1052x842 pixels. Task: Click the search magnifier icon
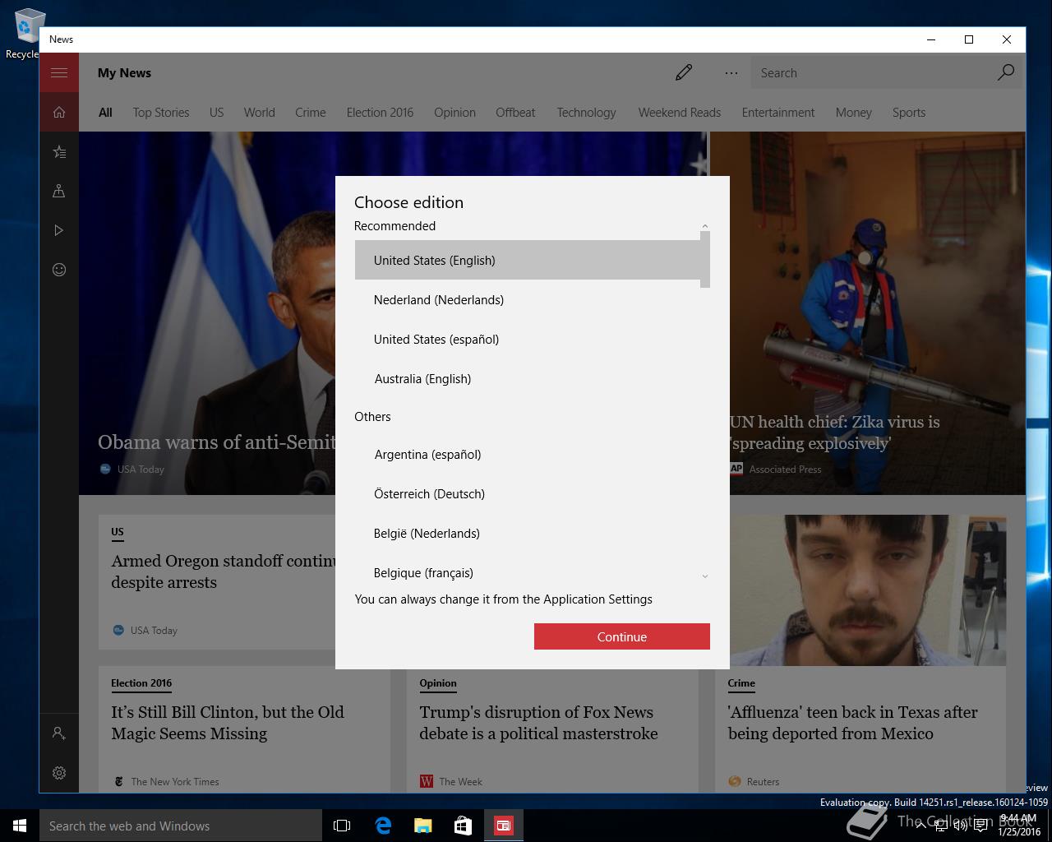[x=1006, y=72]
